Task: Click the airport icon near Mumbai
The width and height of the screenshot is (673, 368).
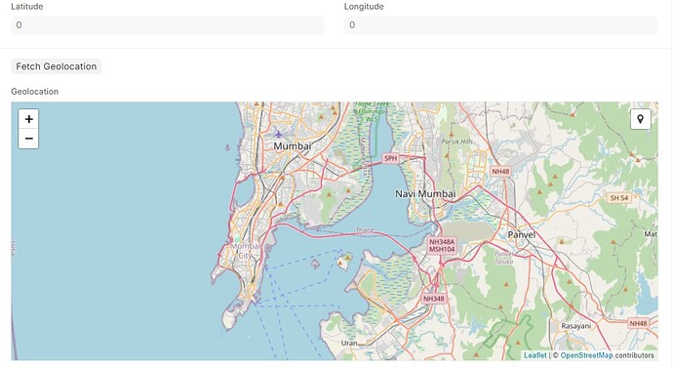Action: (x=279, y=135)
